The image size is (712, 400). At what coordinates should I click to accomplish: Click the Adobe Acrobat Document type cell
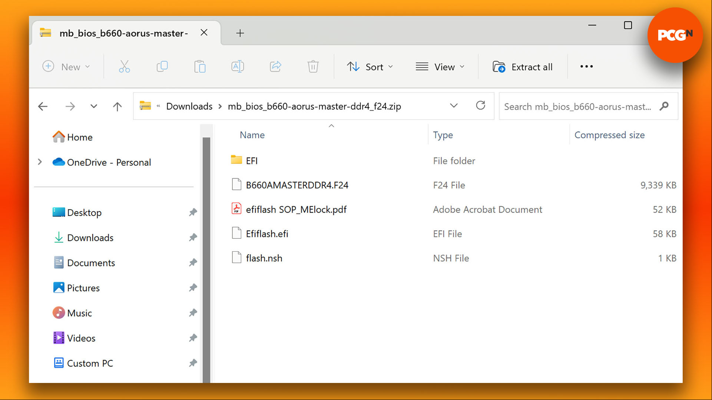coord(487,209)
